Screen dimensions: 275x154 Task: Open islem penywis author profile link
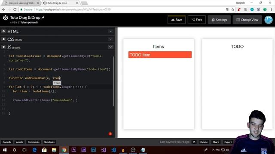30,22
